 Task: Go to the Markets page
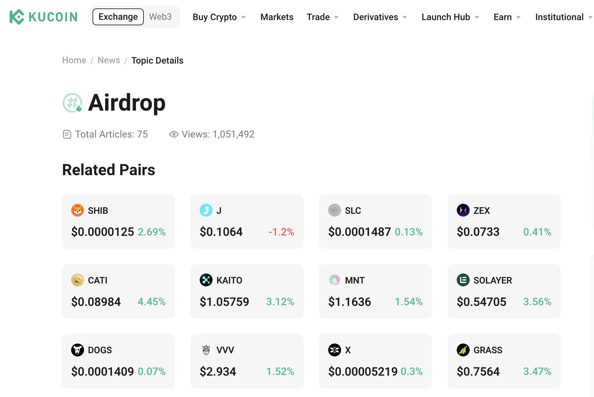pyautogui.click(x=277, y=17)
